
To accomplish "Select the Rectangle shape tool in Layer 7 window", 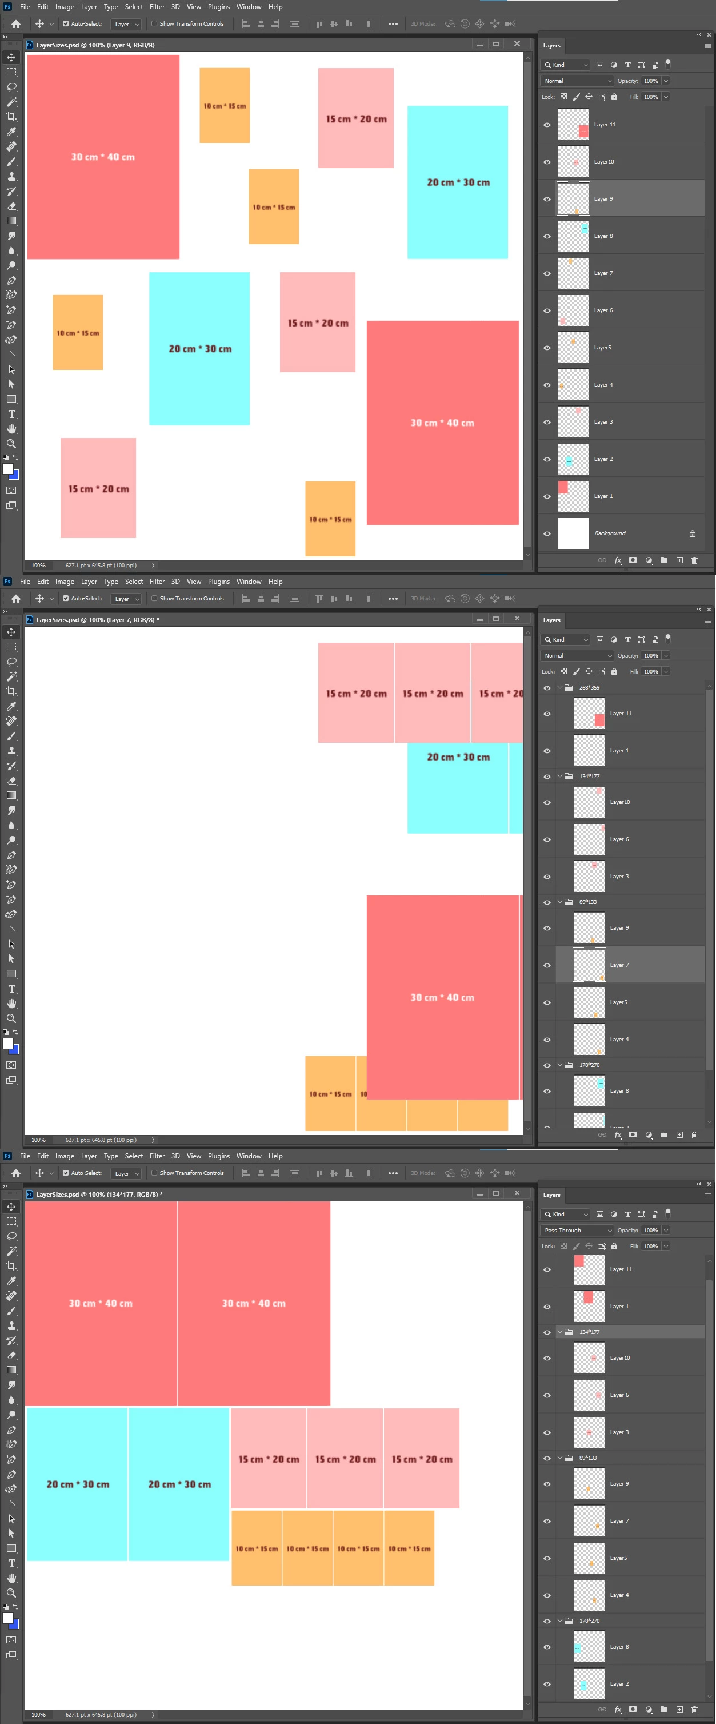I will [11, 974].
